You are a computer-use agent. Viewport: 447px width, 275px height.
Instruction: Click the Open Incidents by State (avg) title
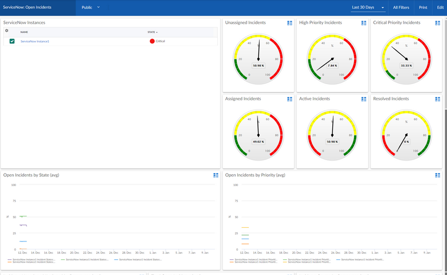31,175
